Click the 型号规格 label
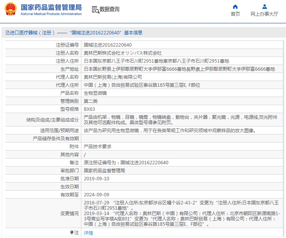 (69, 109)
